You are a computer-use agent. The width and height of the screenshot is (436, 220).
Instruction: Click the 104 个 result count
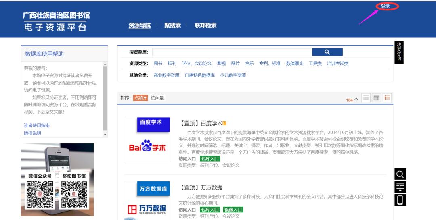352,100
